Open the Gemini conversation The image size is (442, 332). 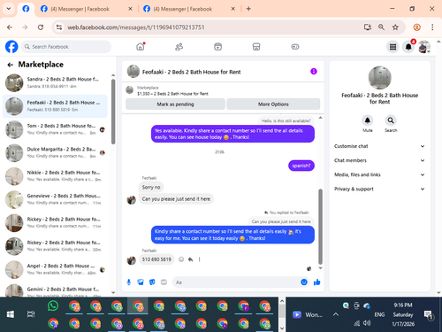56,290
